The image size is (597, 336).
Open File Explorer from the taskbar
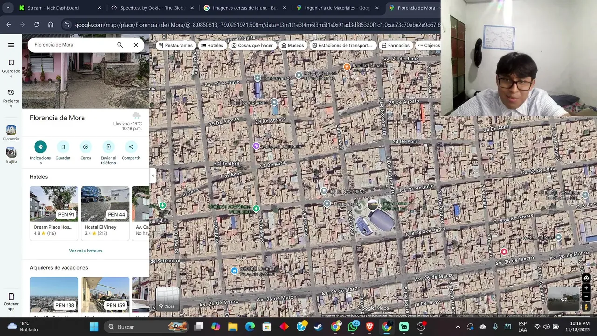[x=233, y=327]
